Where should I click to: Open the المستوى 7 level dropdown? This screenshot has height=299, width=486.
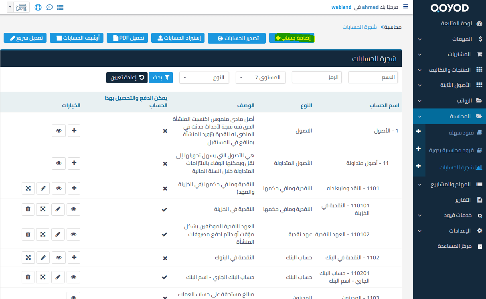261,78
